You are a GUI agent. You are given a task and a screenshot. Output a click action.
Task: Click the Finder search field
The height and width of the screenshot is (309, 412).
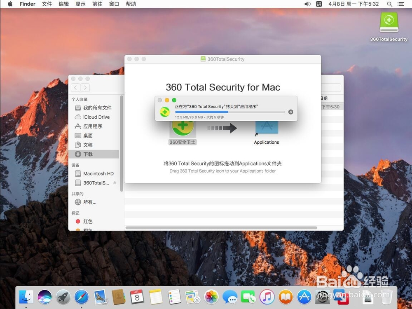point(332,87)
